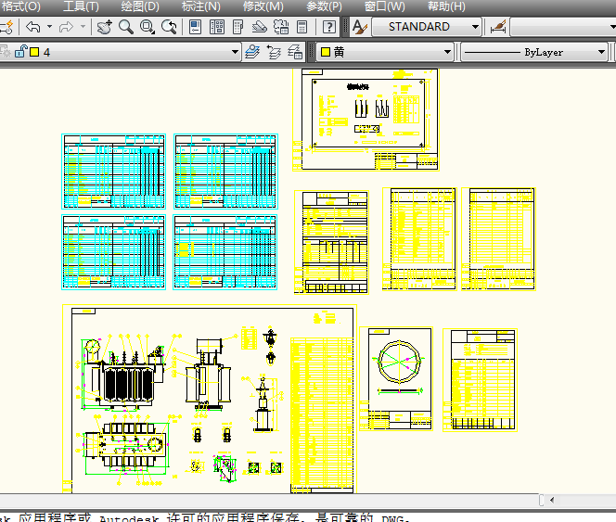Screen dimensions: 616x522
Task: Open the Properties palette icon
Action: pyautogui.click(x=195, y=27)
